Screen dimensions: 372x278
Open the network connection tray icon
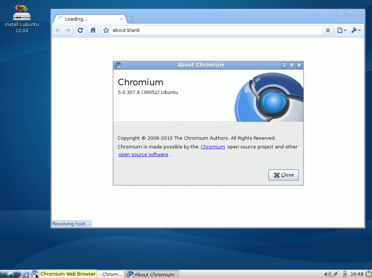336,274
